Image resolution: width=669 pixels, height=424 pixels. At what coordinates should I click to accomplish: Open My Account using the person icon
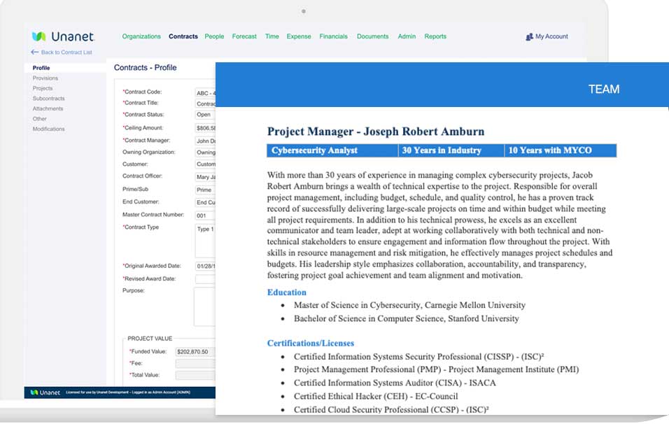point(529,36)
